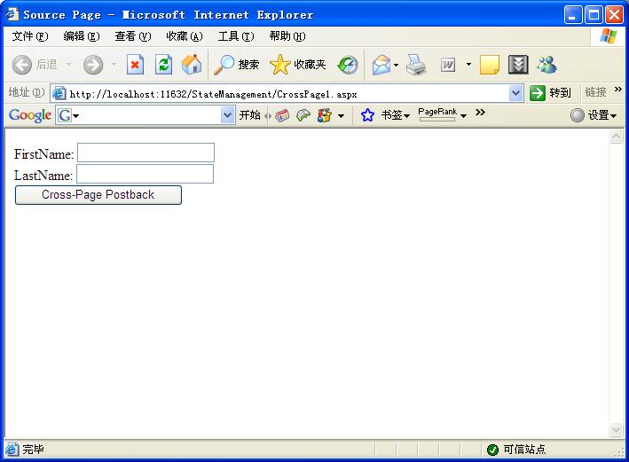Click the colorful Google toolbar button icon
Viewport: 629px width, 462px height.
click(x=325, y=115)
